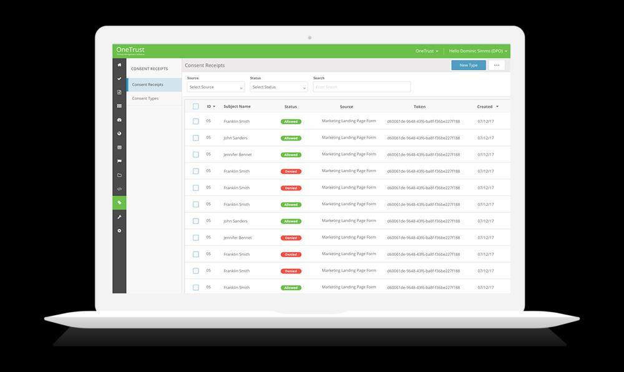Click the OneTrust logo in the header
The image size is (624, 372).
tap(130, 51)
